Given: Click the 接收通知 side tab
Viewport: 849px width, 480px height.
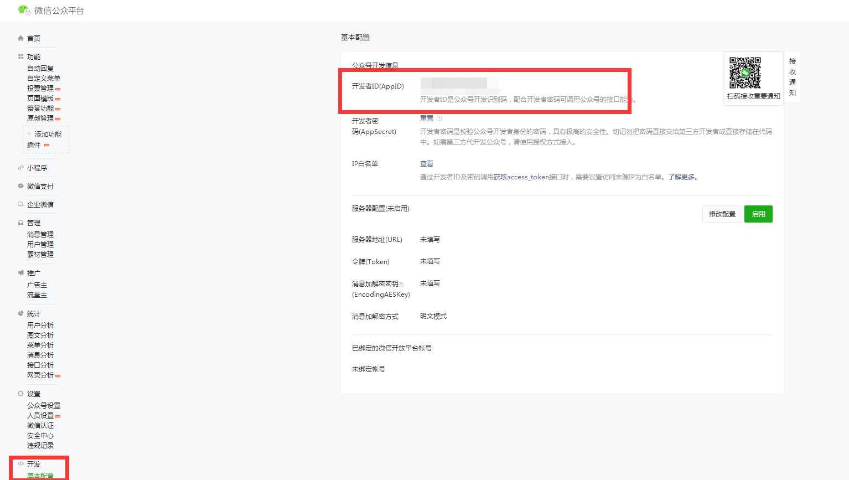Looking at the screenshot, I should (793, 77).
